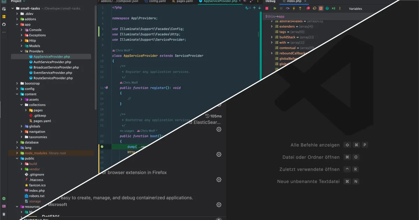Collapse the public folder
The image size is (419, 220).
[17, 159]
